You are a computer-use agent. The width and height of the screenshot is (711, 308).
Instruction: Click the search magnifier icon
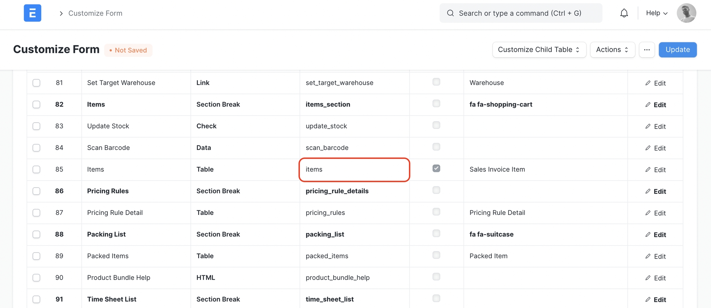[450, 13]
